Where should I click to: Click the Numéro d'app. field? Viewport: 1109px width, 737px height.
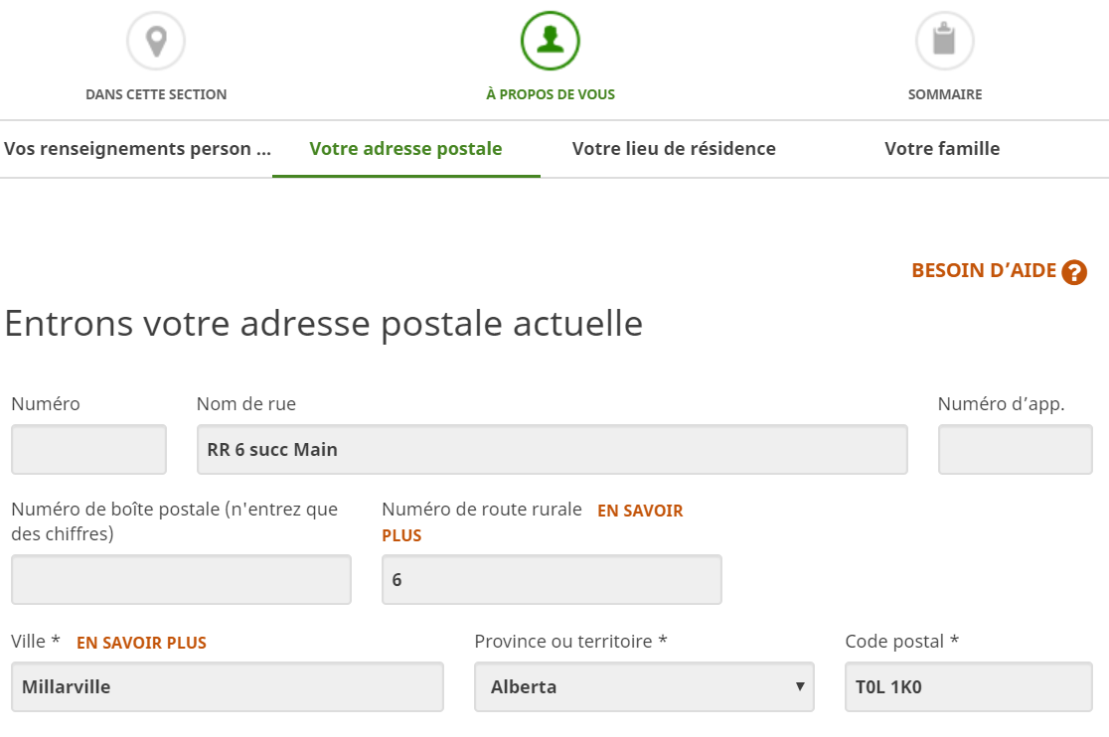pyautogui.click(x=1016, y=449)
